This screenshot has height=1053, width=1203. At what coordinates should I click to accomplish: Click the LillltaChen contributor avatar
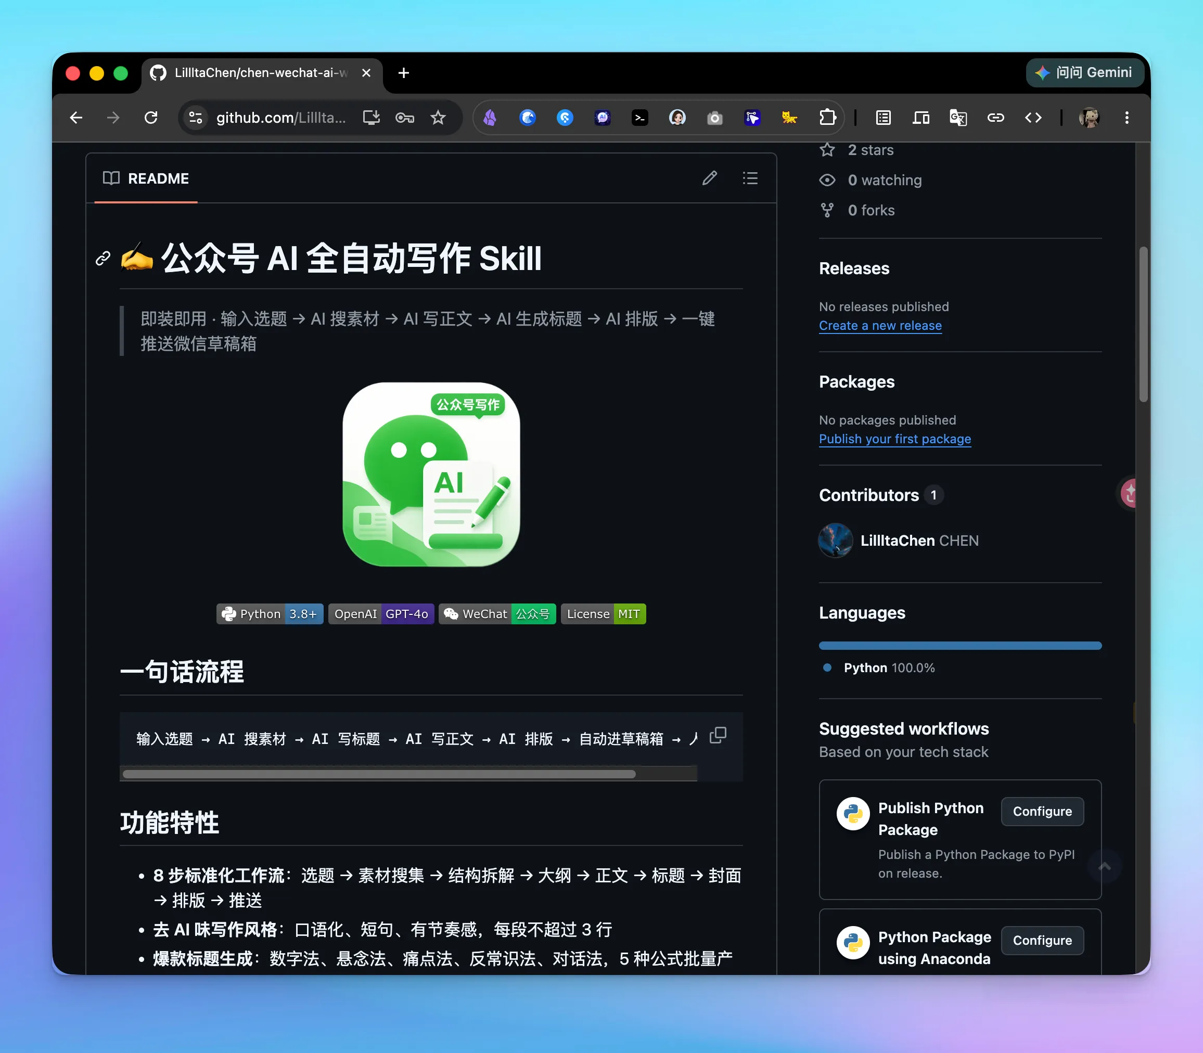tap(835, 541)
